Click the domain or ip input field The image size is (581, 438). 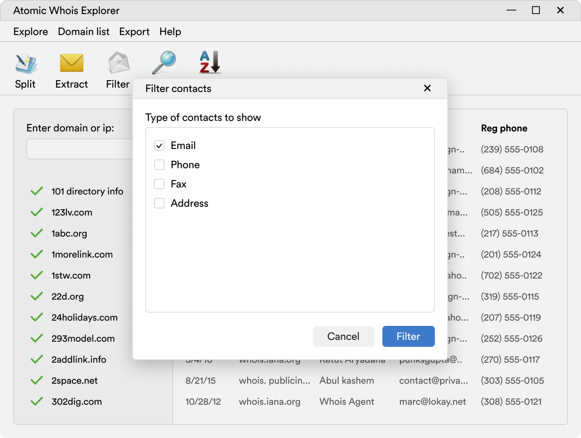(80, 149)
